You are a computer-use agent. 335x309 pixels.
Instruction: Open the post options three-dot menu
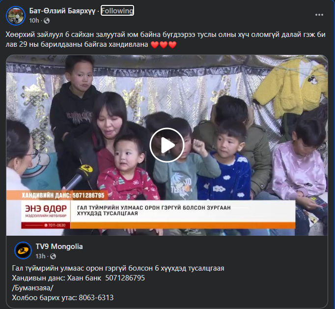coord(319,15)
